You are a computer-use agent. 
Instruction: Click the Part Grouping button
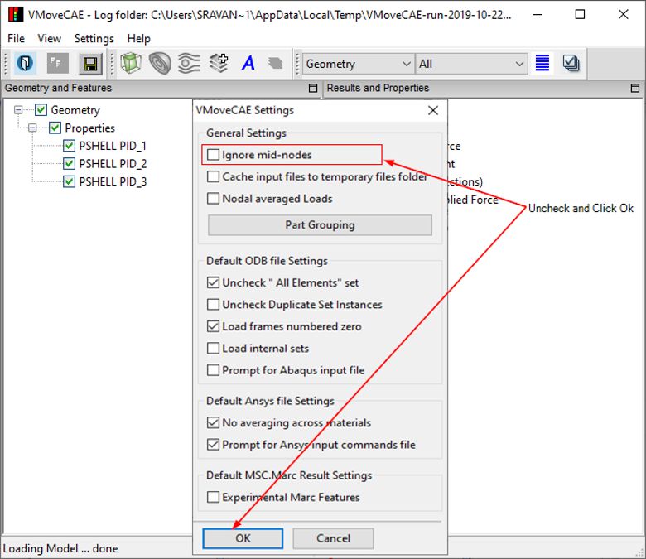pos(321,225)
